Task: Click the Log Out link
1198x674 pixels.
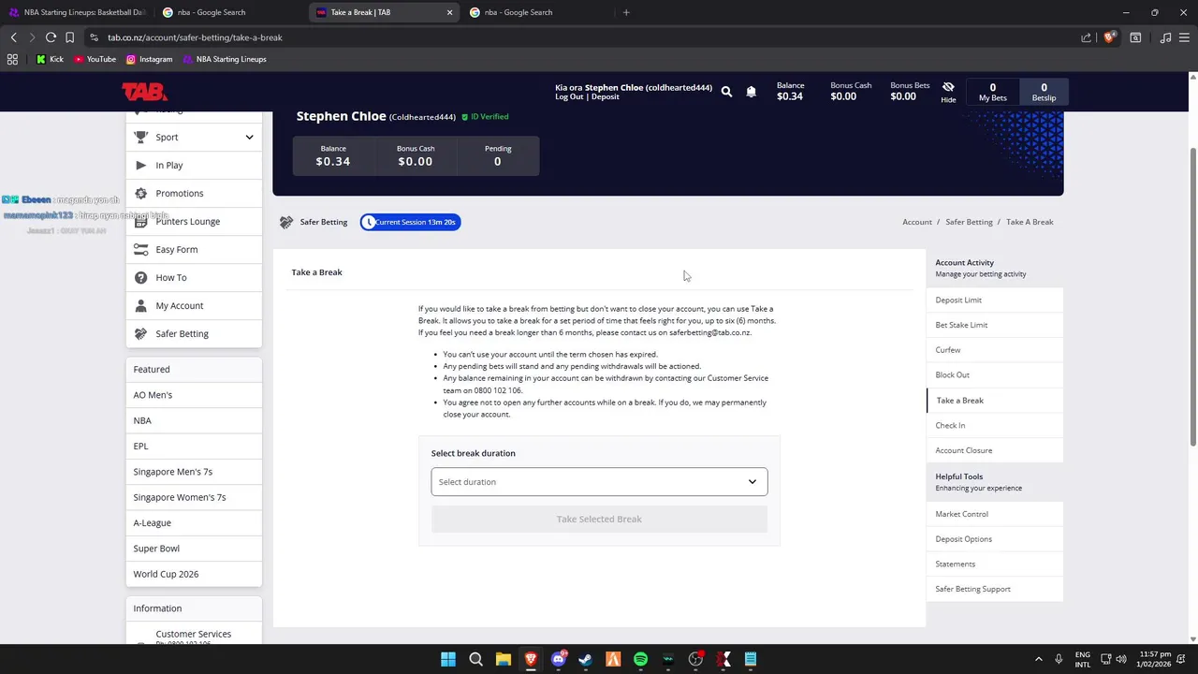Action: click(x=569, y=96)
